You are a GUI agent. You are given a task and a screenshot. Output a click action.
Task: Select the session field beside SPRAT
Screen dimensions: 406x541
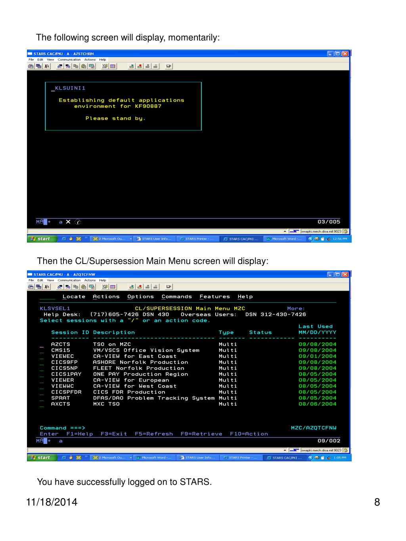click(42, 398)
